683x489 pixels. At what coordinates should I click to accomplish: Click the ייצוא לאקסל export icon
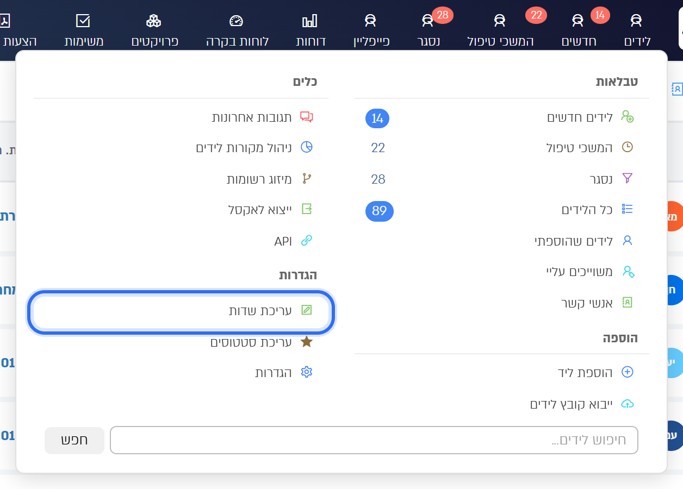point(307,209)
